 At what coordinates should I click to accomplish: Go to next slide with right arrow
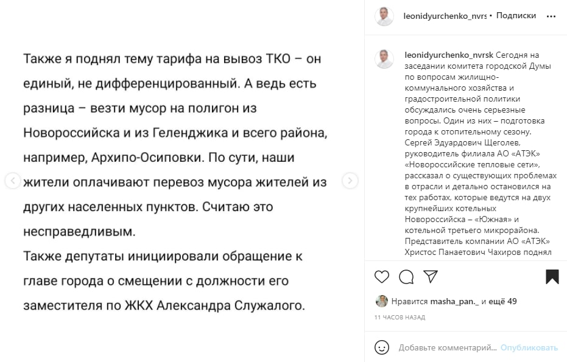(x=350, y=181)
